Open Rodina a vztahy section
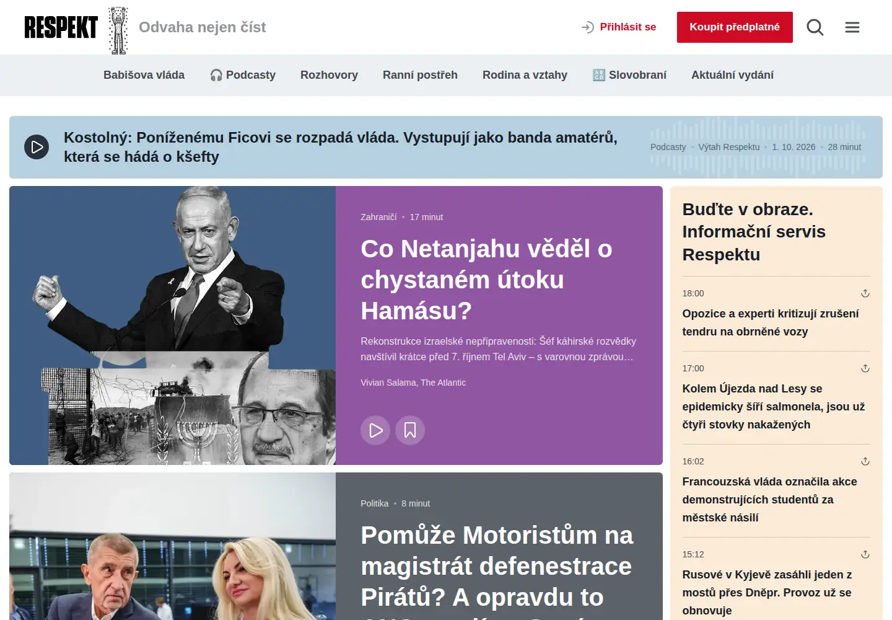Screen dimensions: 892x620 (x=525, y=75)
